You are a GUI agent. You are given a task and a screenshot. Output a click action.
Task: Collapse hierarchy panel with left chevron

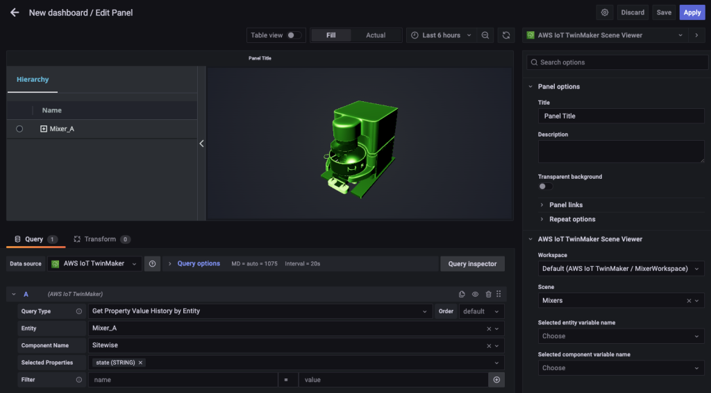[201, 143]
